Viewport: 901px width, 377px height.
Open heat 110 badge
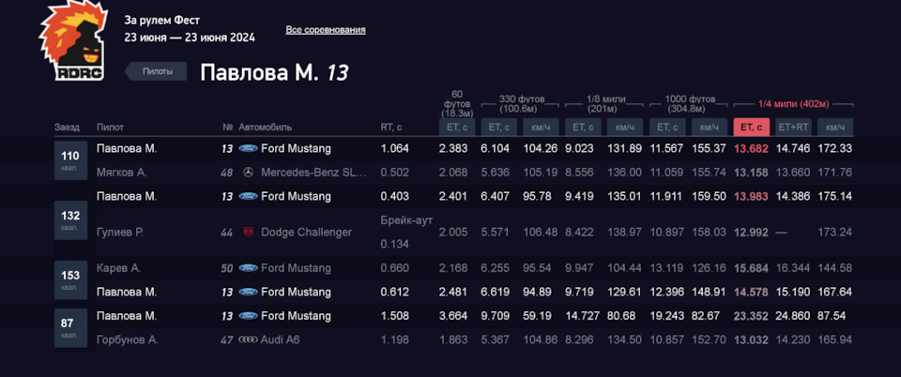pyautogui.click(x=70, y=160)
